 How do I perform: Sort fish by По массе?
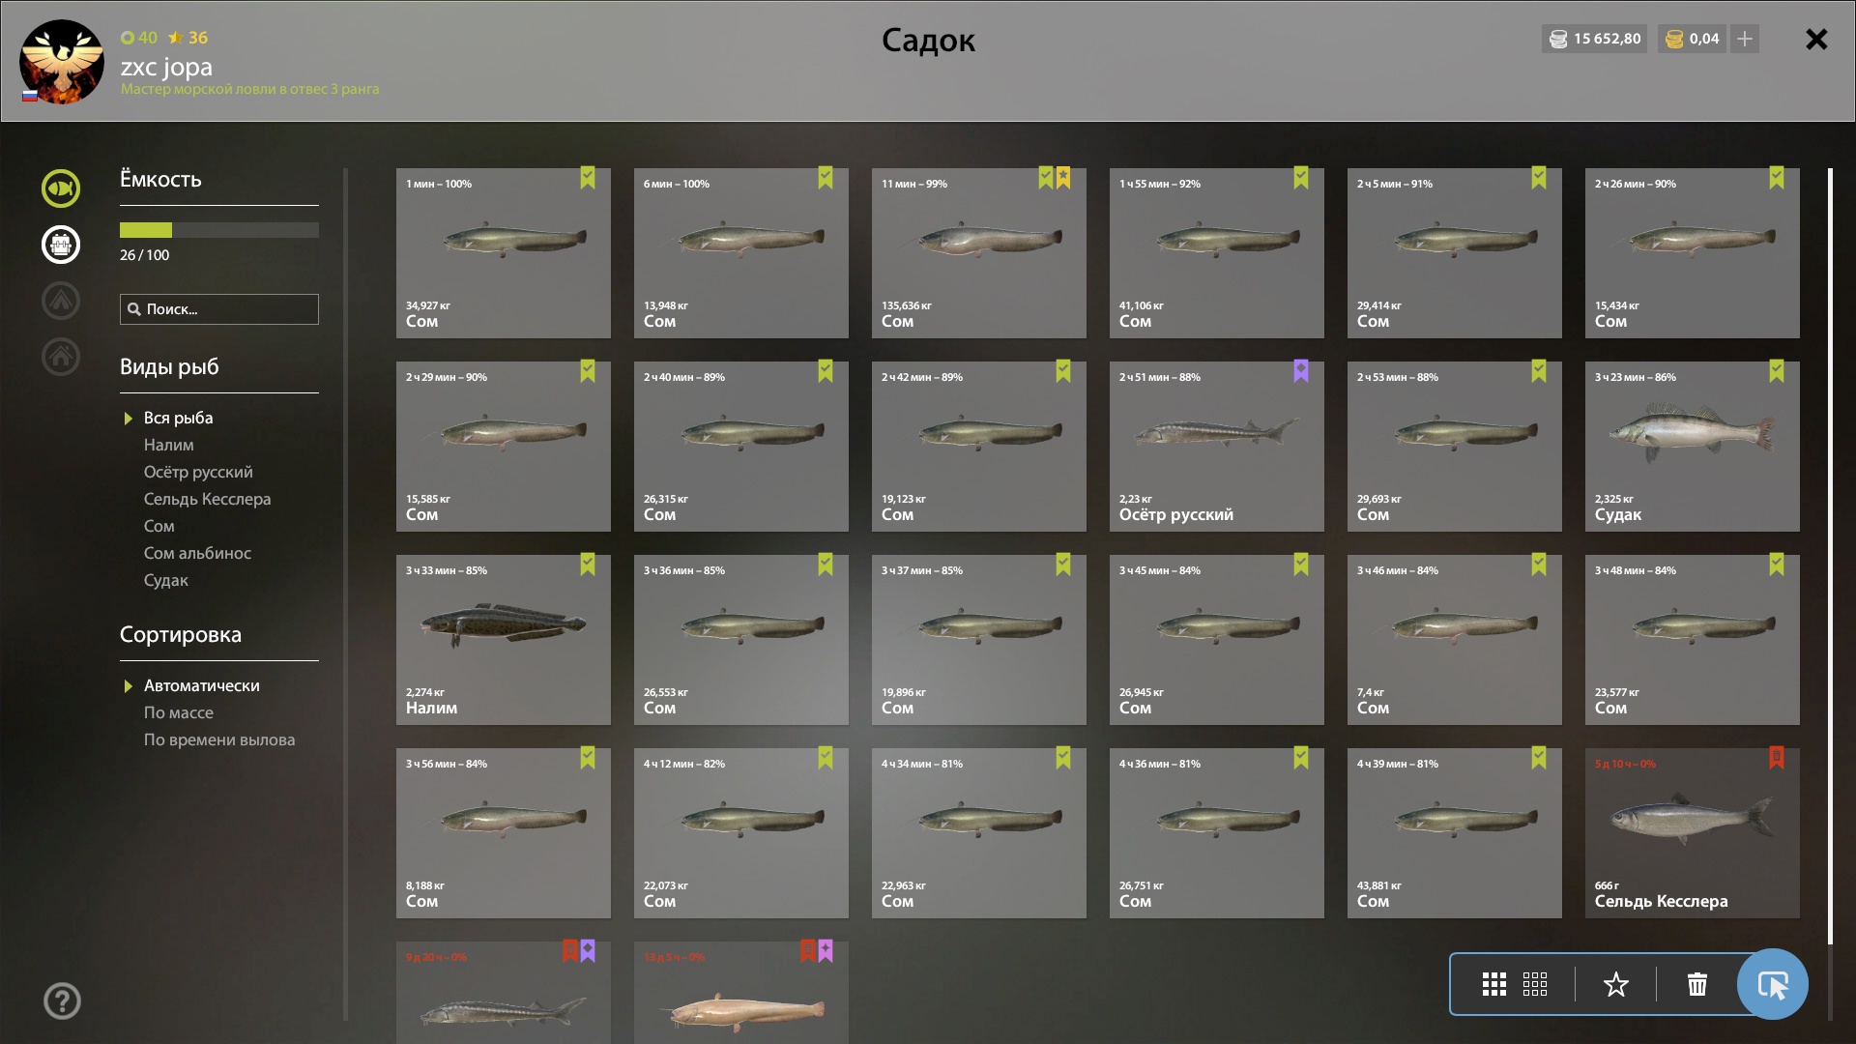pos(179,712)
